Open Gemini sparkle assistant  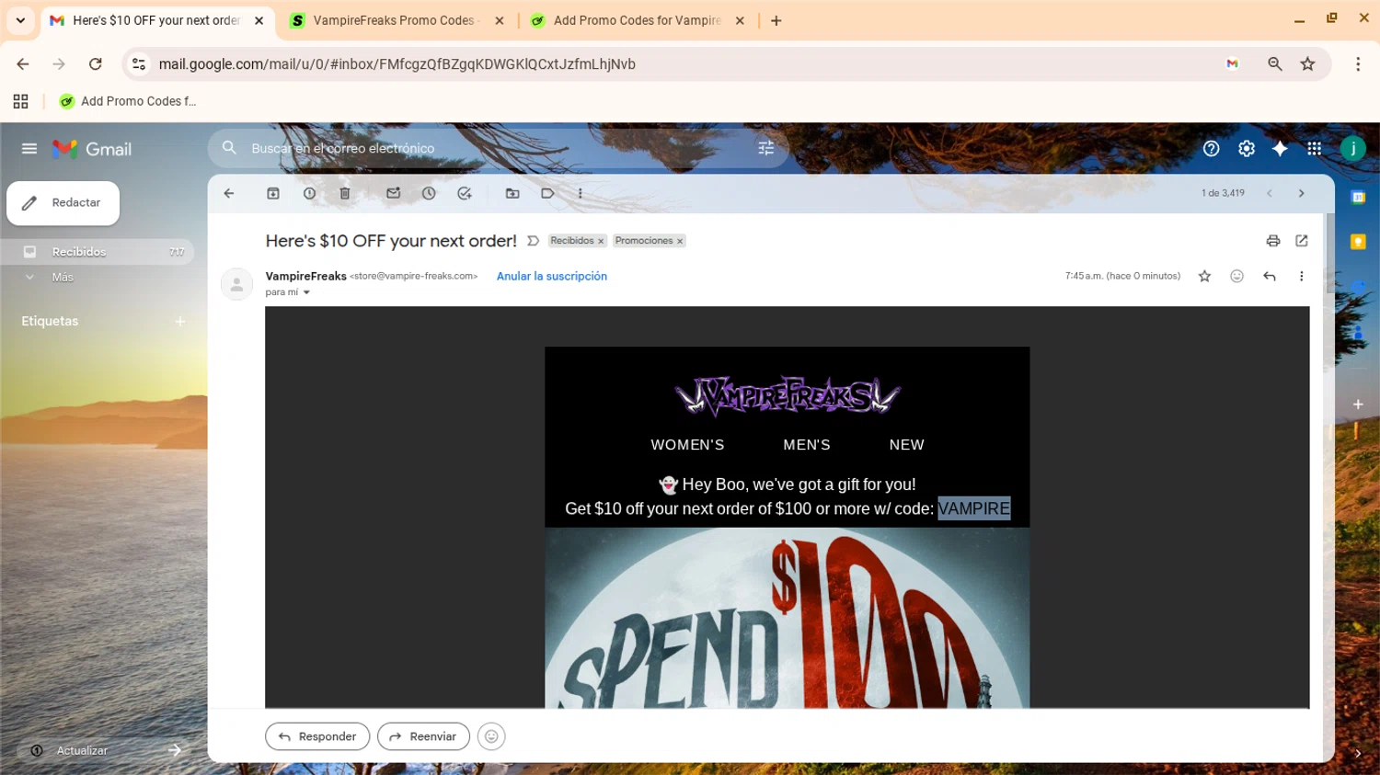tap(1280, 149)
